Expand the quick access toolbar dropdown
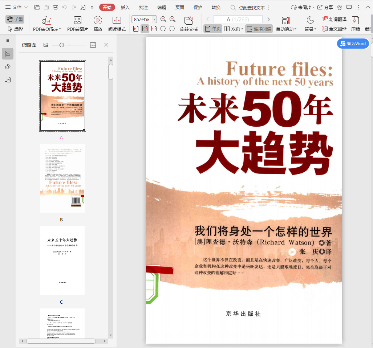The image size is (373, 348). point(92,7)
